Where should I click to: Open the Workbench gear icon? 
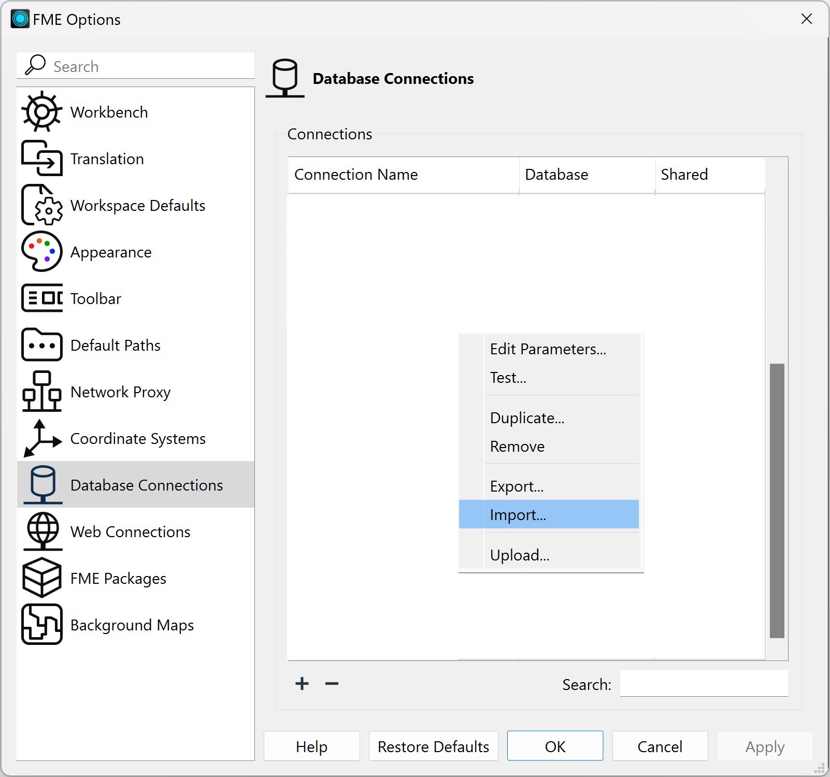click(x=41, y=112)
